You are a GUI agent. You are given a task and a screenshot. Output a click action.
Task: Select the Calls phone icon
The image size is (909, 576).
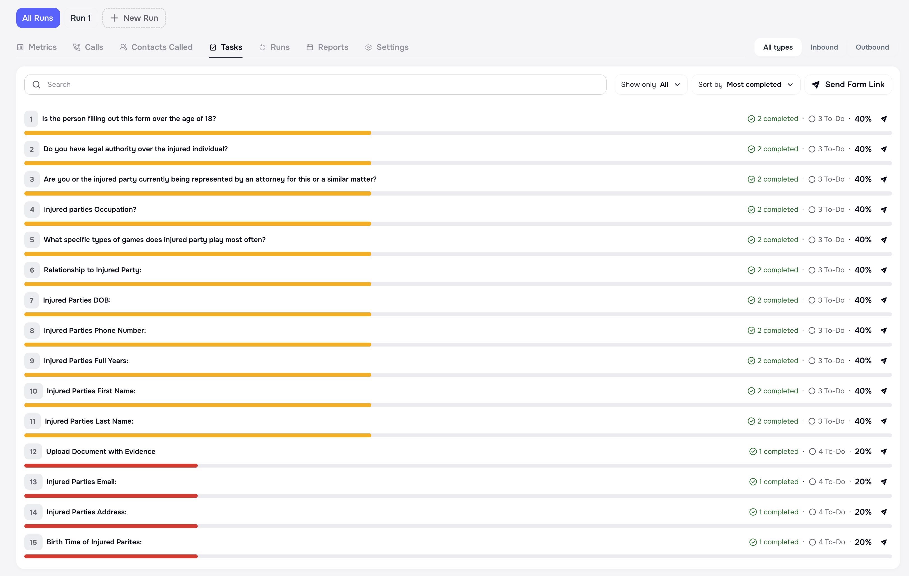pyautogui.click(x=77, y=47)
